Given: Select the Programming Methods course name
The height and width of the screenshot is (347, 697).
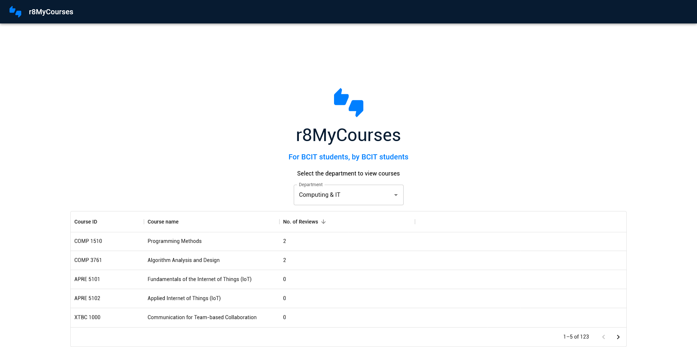Looking at the screenshot, I should pos(175,241).
